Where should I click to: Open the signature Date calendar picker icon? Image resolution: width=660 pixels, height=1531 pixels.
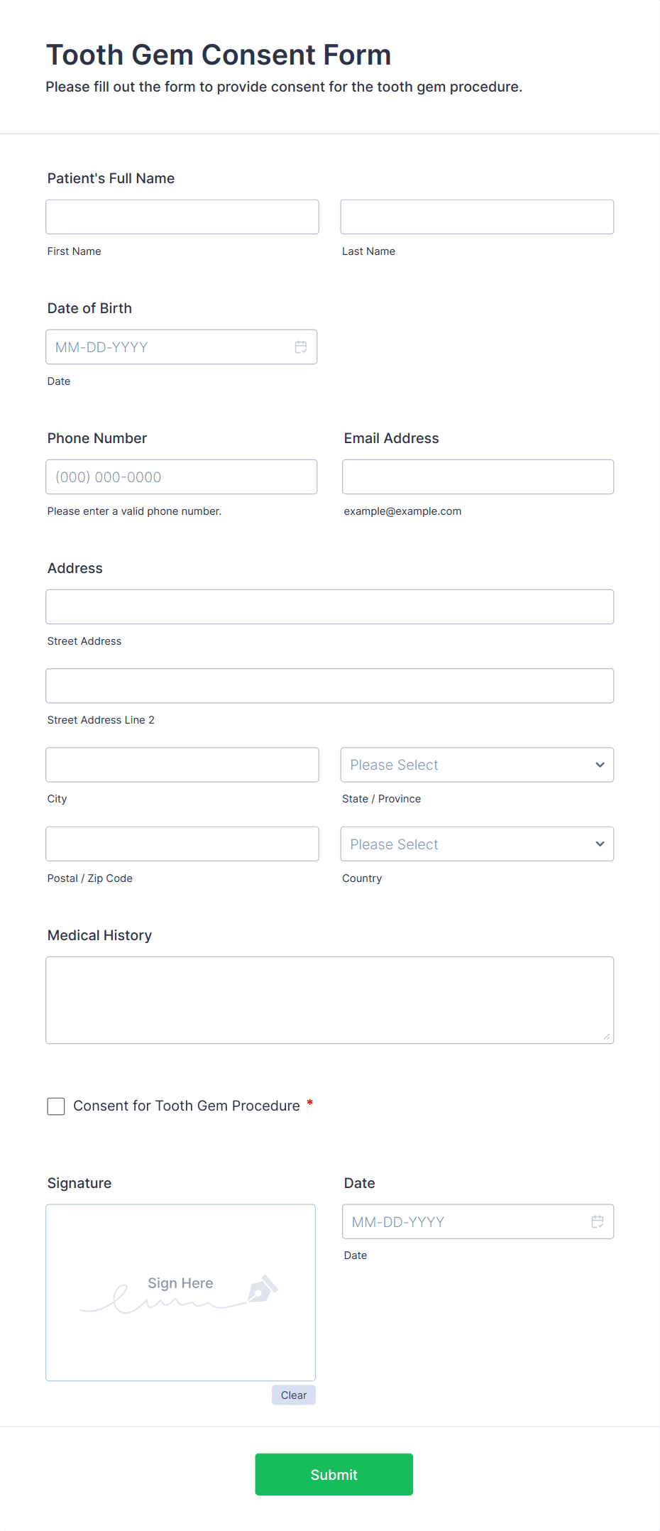pyautogui.click(x=597, y=1221)
